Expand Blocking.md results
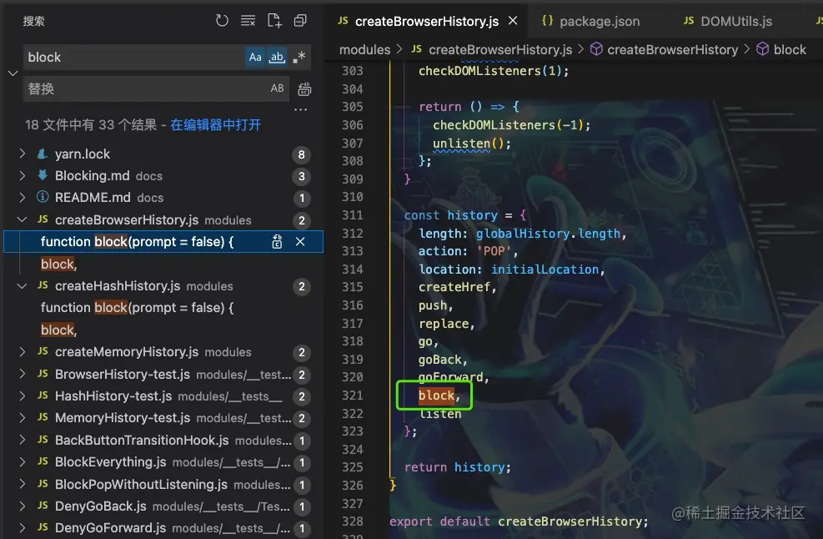The width and height of the screenshot is (823, 539). tap(22, 176)
